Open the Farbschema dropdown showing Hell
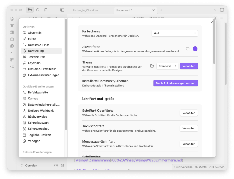Screen dimensions: 234x179 175,33
